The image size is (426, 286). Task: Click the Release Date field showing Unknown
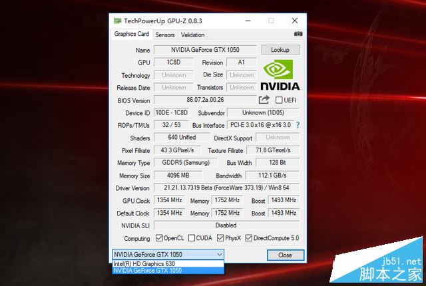pyautogui.click(x=174, y=87)
